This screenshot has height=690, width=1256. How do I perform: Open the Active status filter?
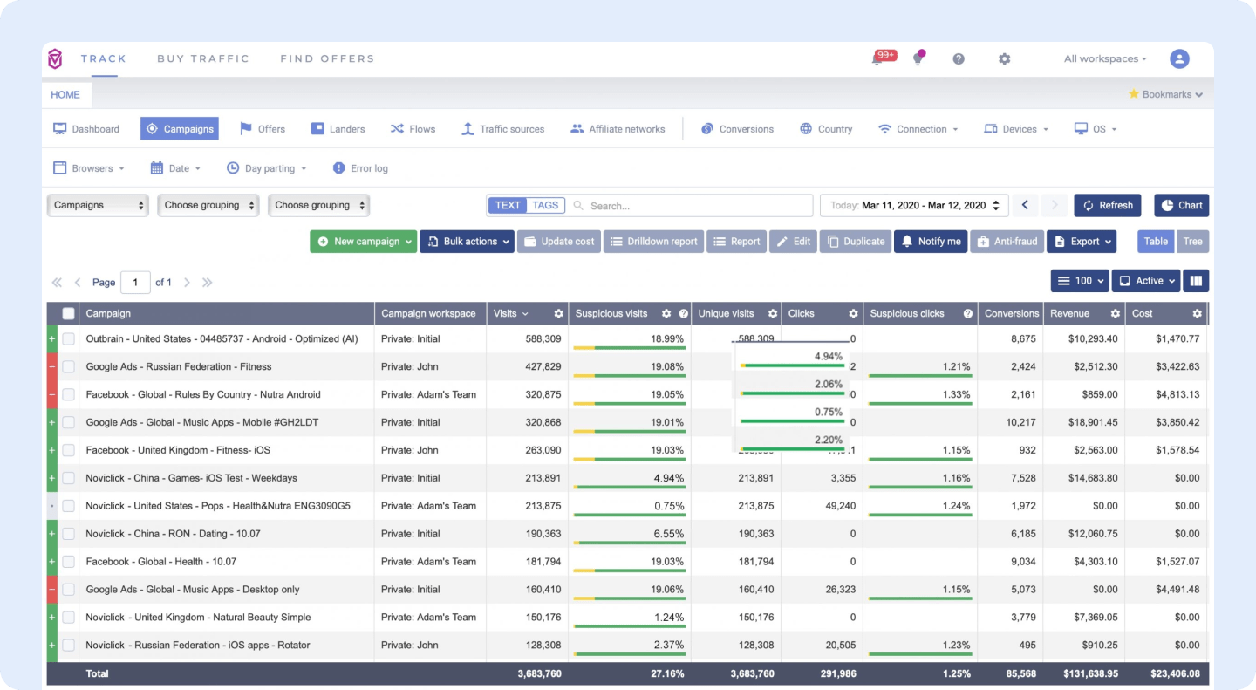pos(1145,280)
